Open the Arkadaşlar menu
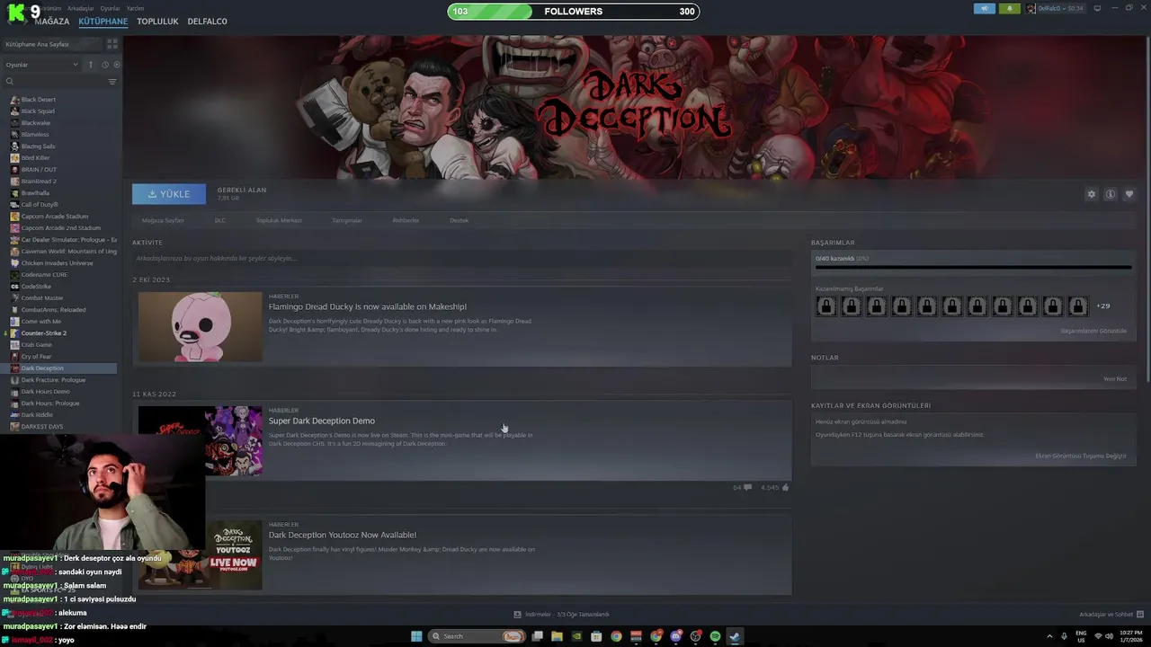Screen dimensions: 1151x647 coord(80,8)
